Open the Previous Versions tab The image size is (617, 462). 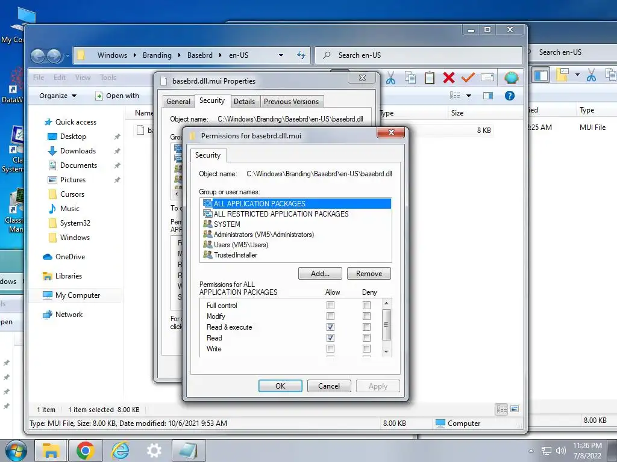point(291,101)
